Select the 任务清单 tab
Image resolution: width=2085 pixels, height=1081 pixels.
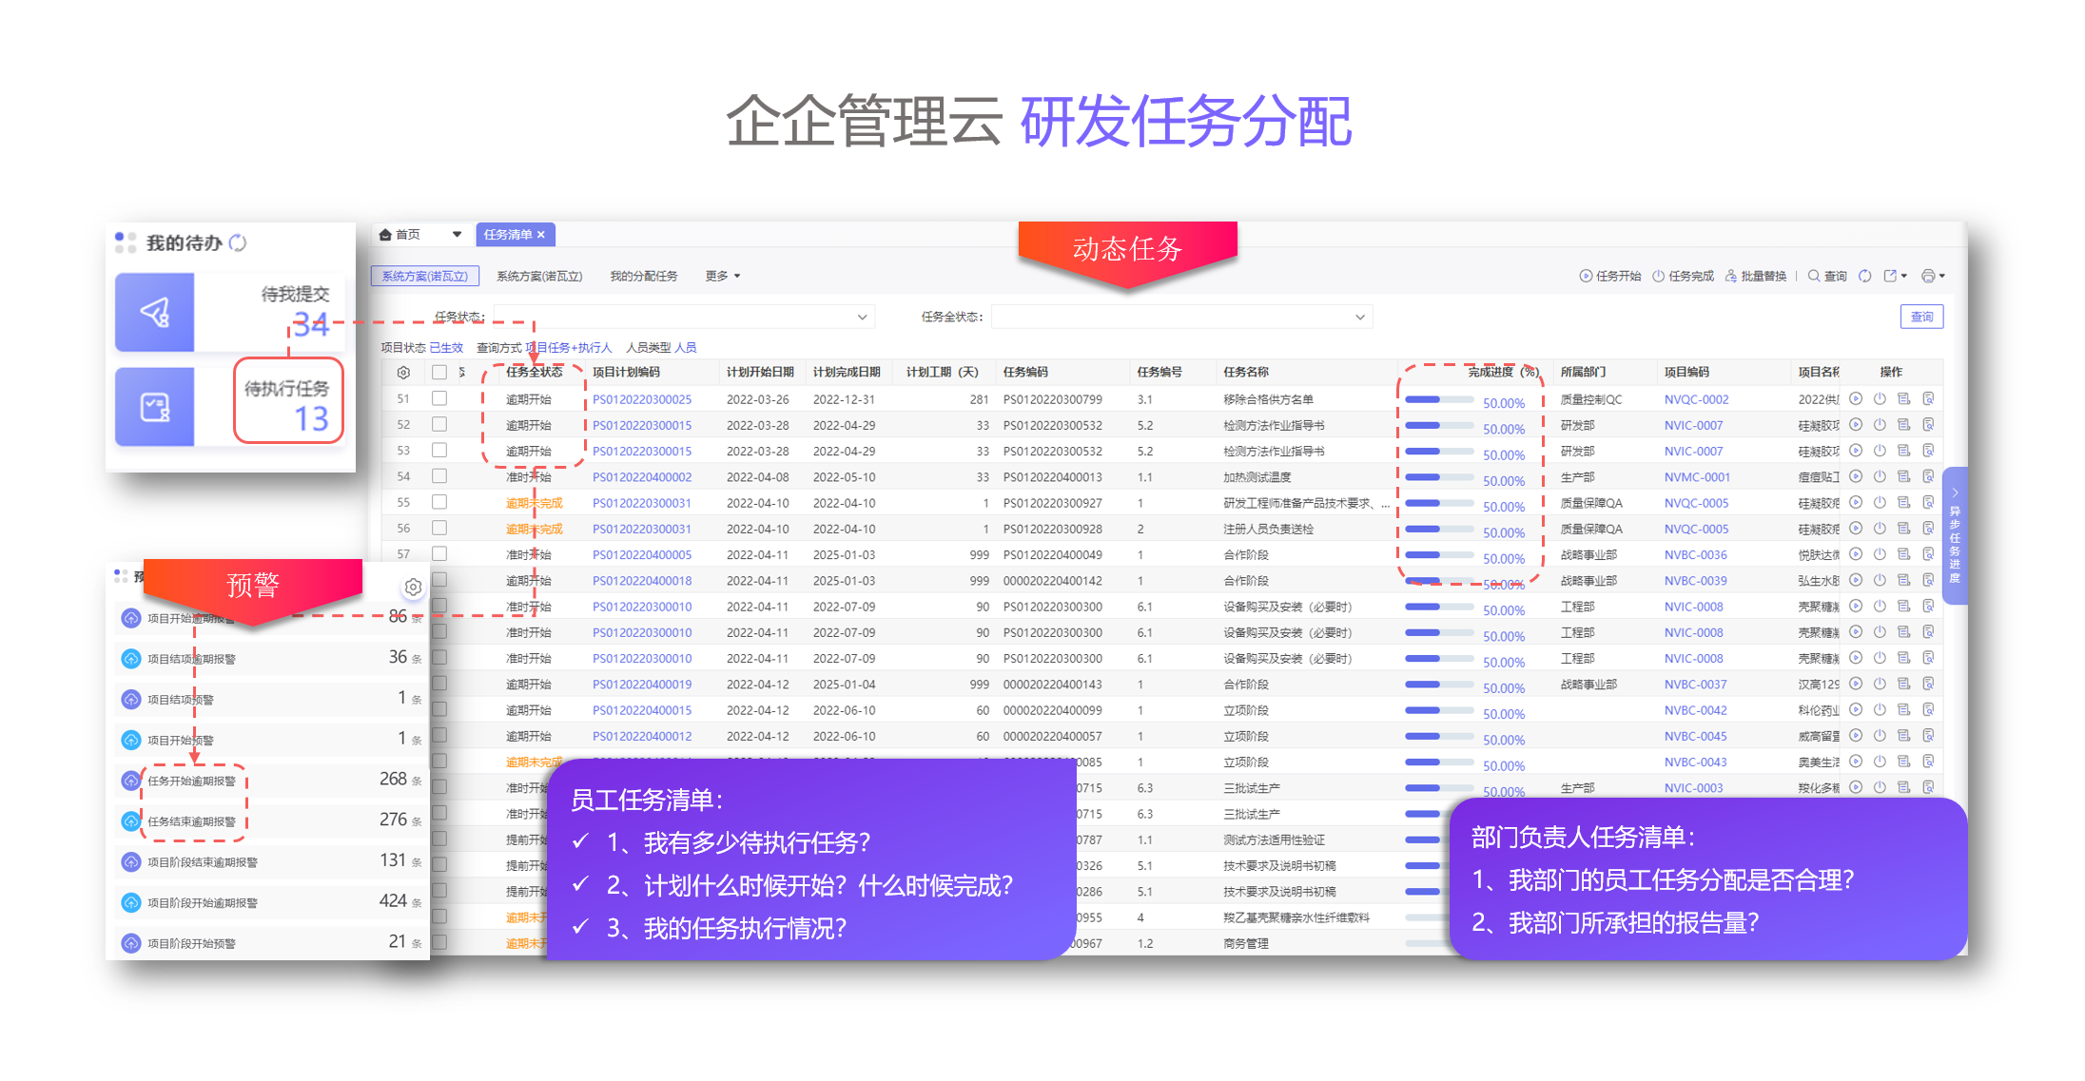(x=508, y=235)
